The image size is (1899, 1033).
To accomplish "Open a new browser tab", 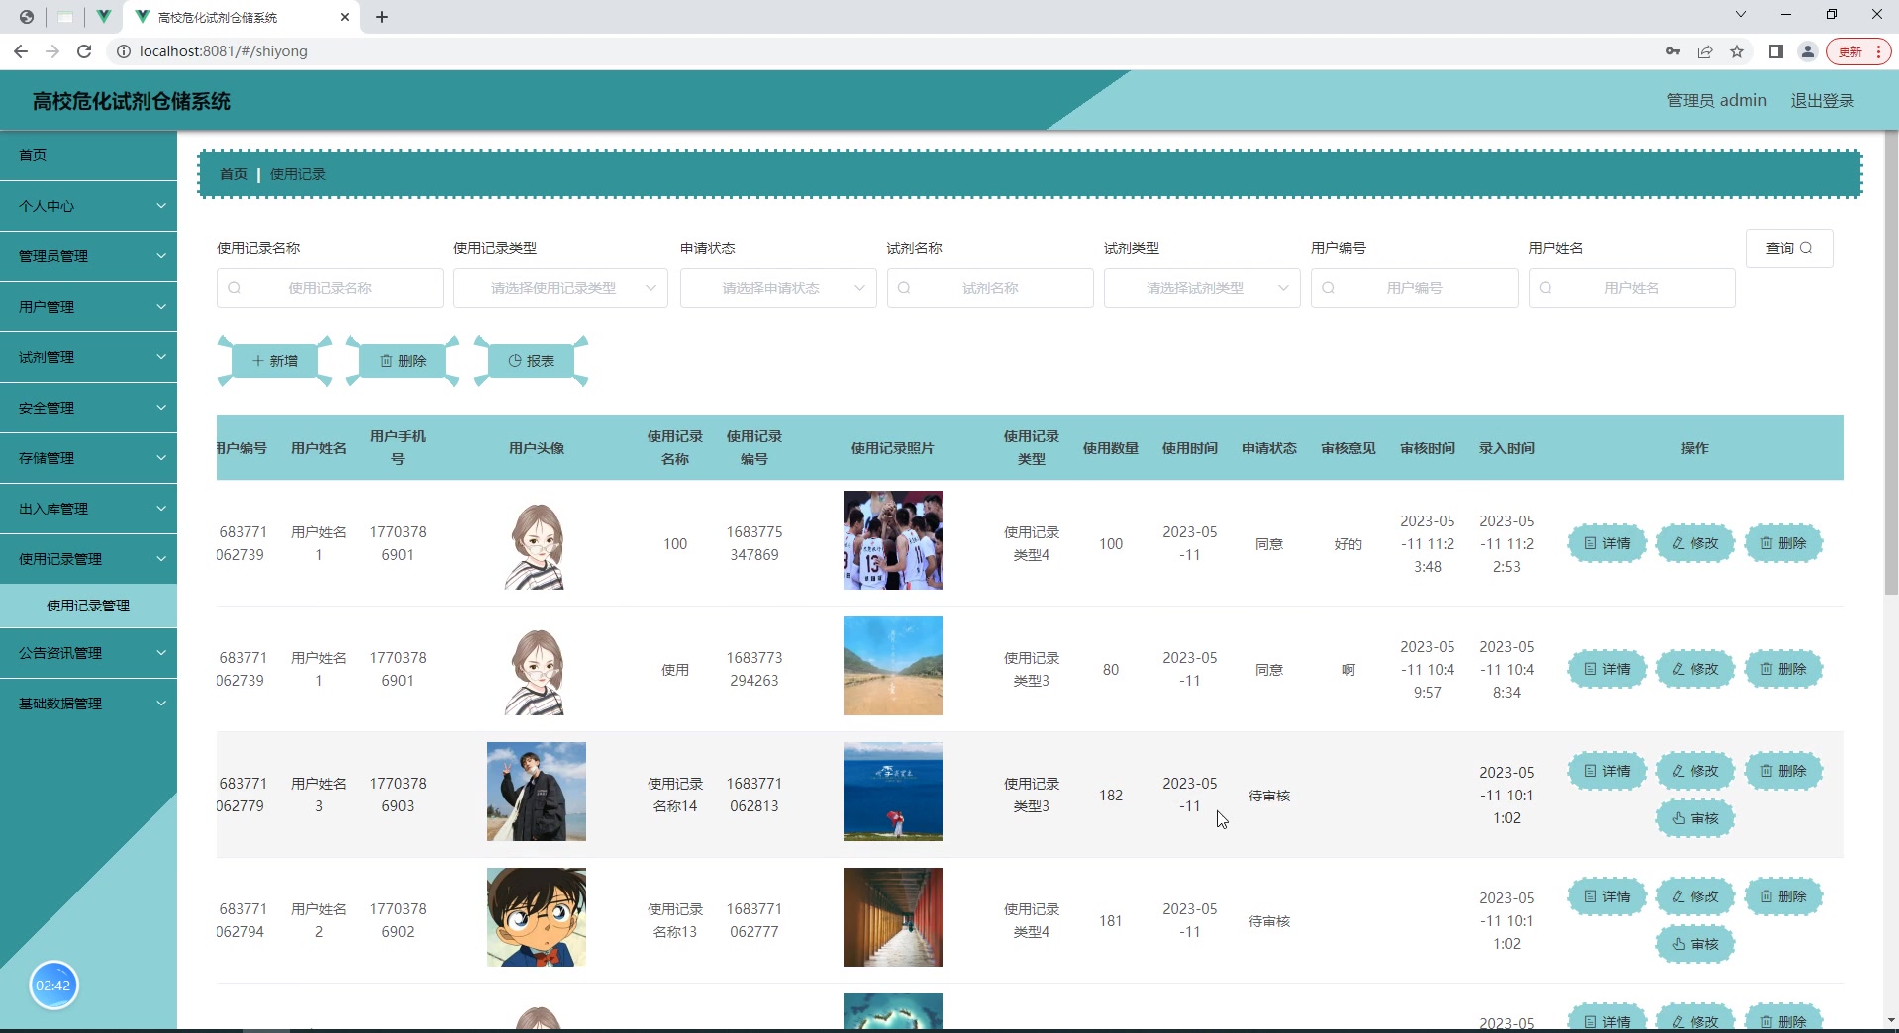I will point(382,17).
